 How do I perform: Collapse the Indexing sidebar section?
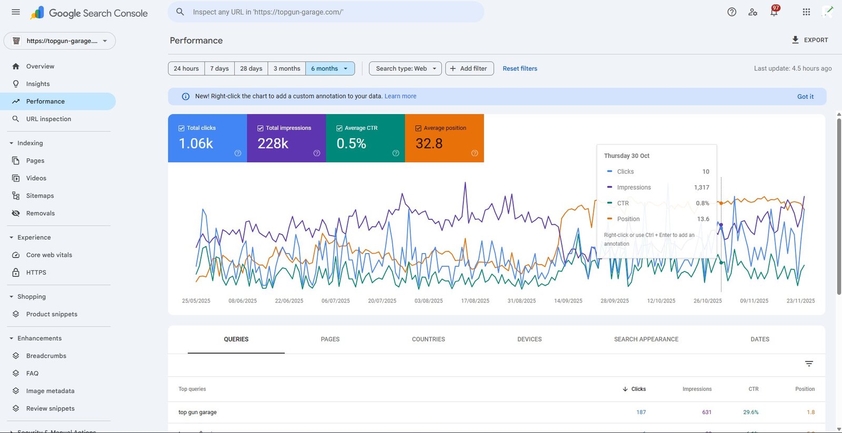coord(12,143)
